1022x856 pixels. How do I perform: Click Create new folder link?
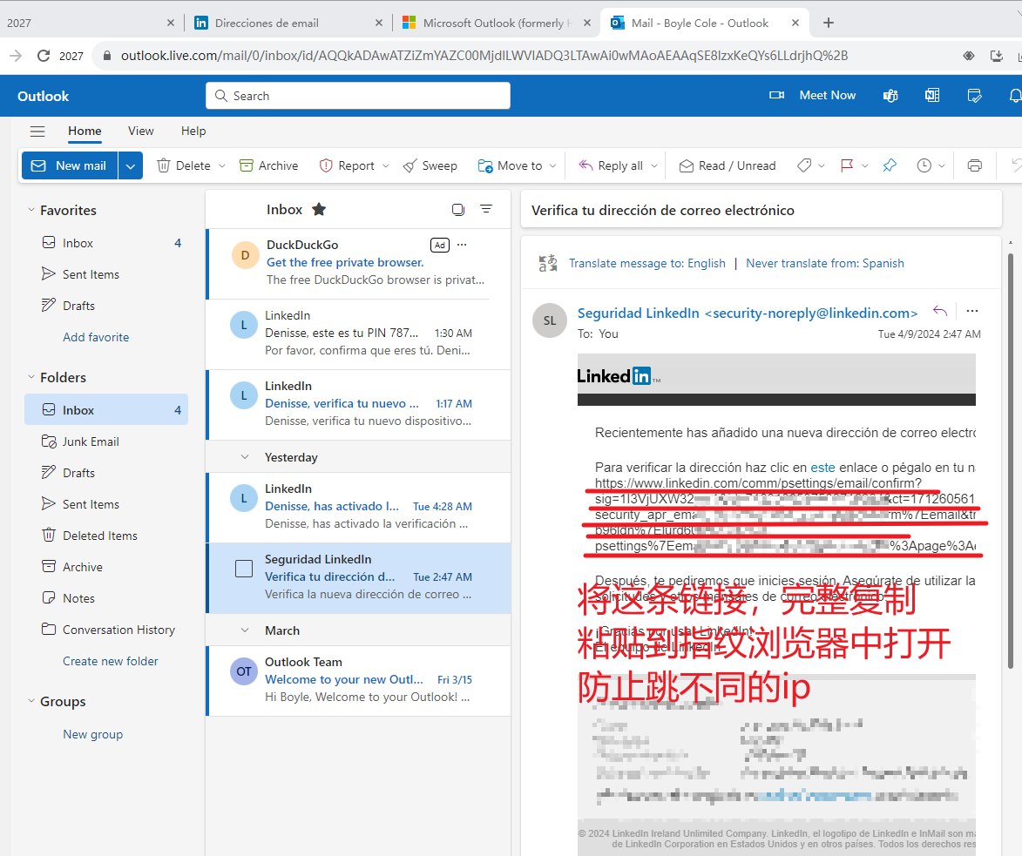111,661
